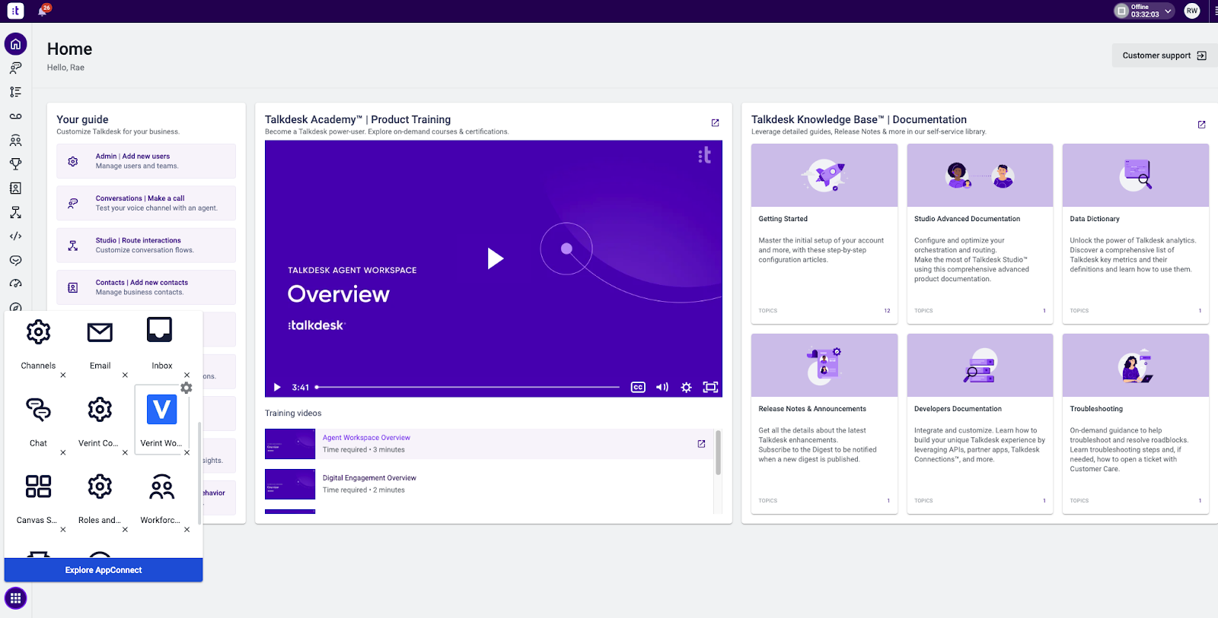The image size is (1218, 618).
Task: Launch the Roles and... app
Action: tap(100, 498)
